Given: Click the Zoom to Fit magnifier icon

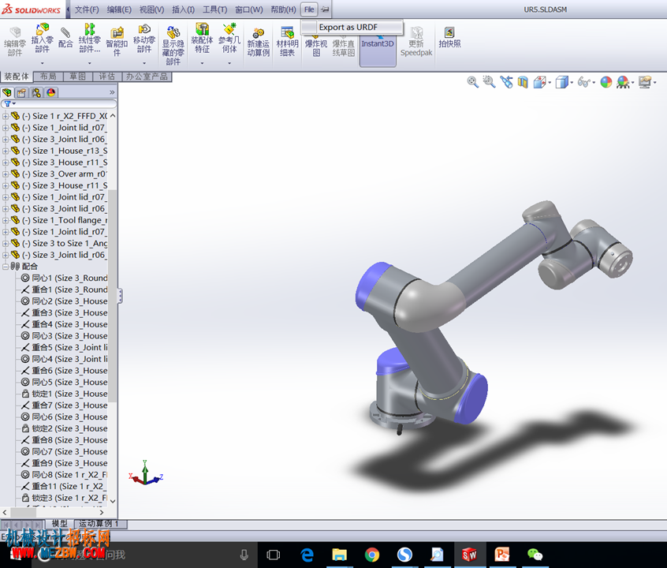Looking at the screenshot, I should (472, 82).
